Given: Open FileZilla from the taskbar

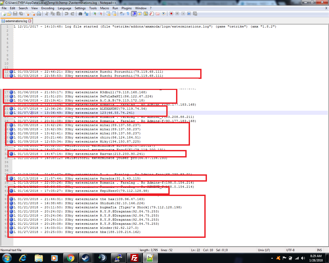Looking at the screenshot, I should [134, 258].
